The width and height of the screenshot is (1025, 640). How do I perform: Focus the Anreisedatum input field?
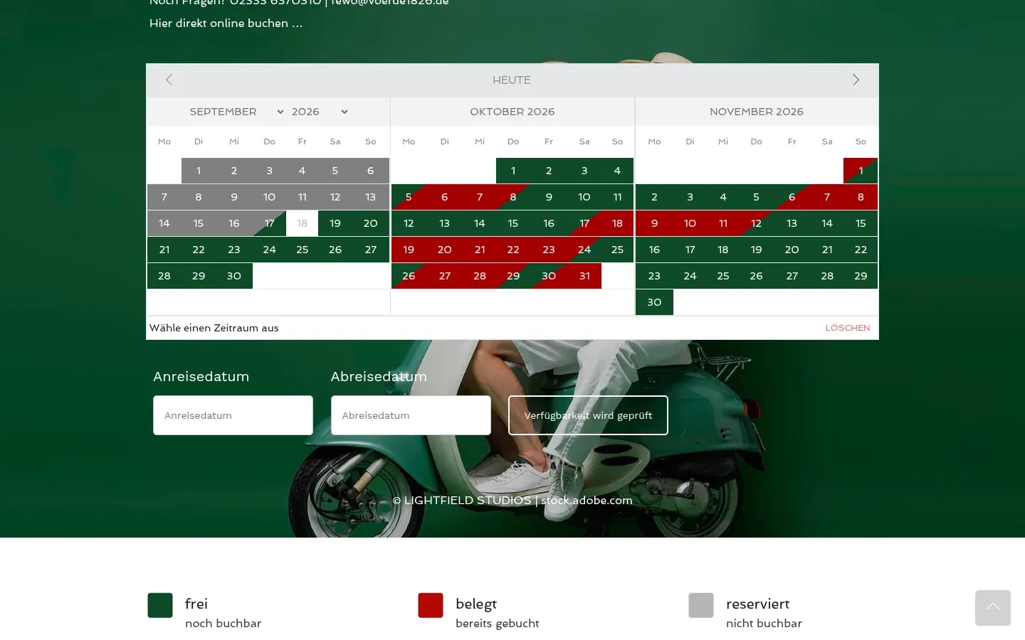(233, 415)
